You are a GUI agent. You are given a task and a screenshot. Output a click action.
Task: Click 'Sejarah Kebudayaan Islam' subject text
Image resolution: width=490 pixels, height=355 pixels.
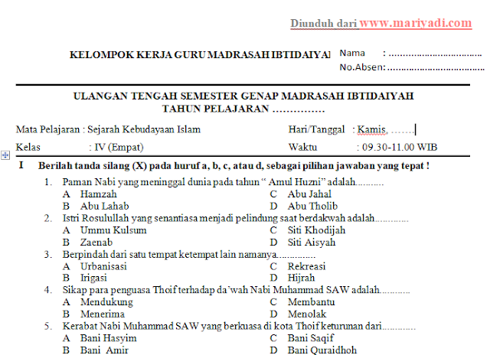coord(144,129)
